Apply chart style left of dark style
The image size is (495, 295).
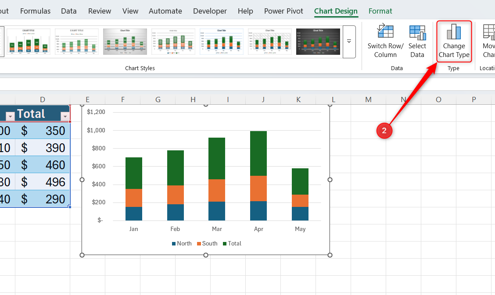coord(270,42)
